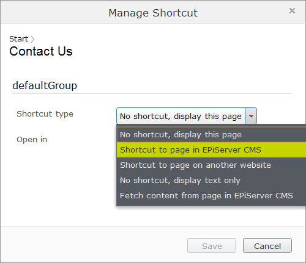Go to the Start breadcrumb
The height and width of the screenshot is (263, 306).
[18, 38]
